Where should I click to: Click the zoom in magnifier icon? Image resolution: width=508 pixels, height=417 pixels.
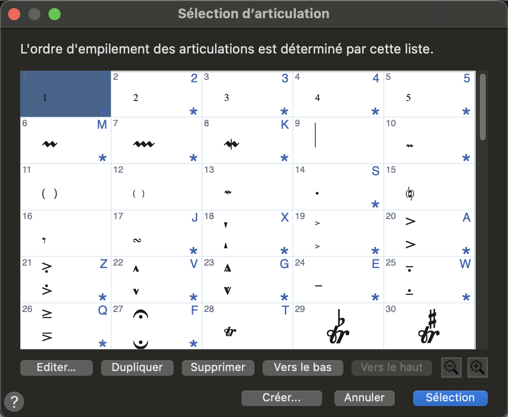coord(477,368)
